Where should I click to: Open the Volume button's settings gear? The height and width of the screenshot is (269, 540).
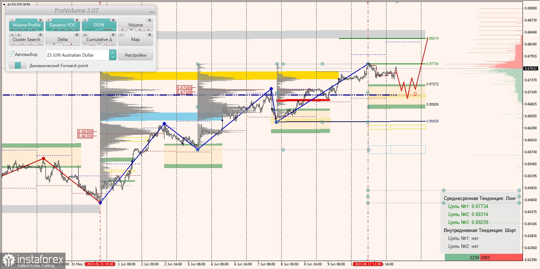coord(150,20)
